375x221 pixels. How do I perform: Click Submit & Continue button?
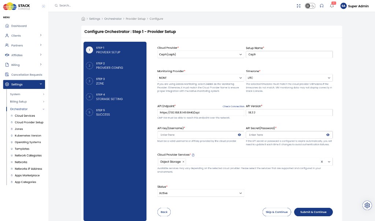tap(313, 212)
